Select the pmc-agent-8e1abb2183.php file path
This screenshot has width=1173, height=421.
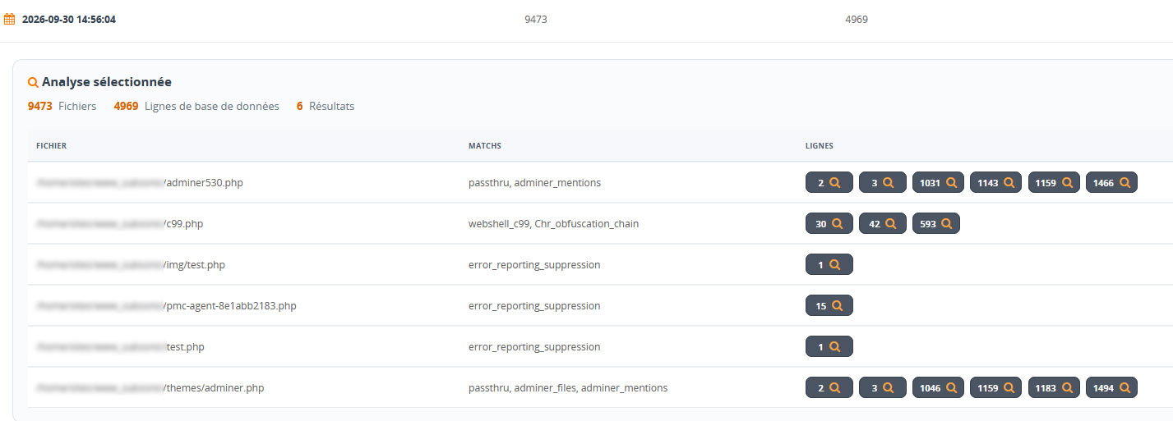(166, 305)
